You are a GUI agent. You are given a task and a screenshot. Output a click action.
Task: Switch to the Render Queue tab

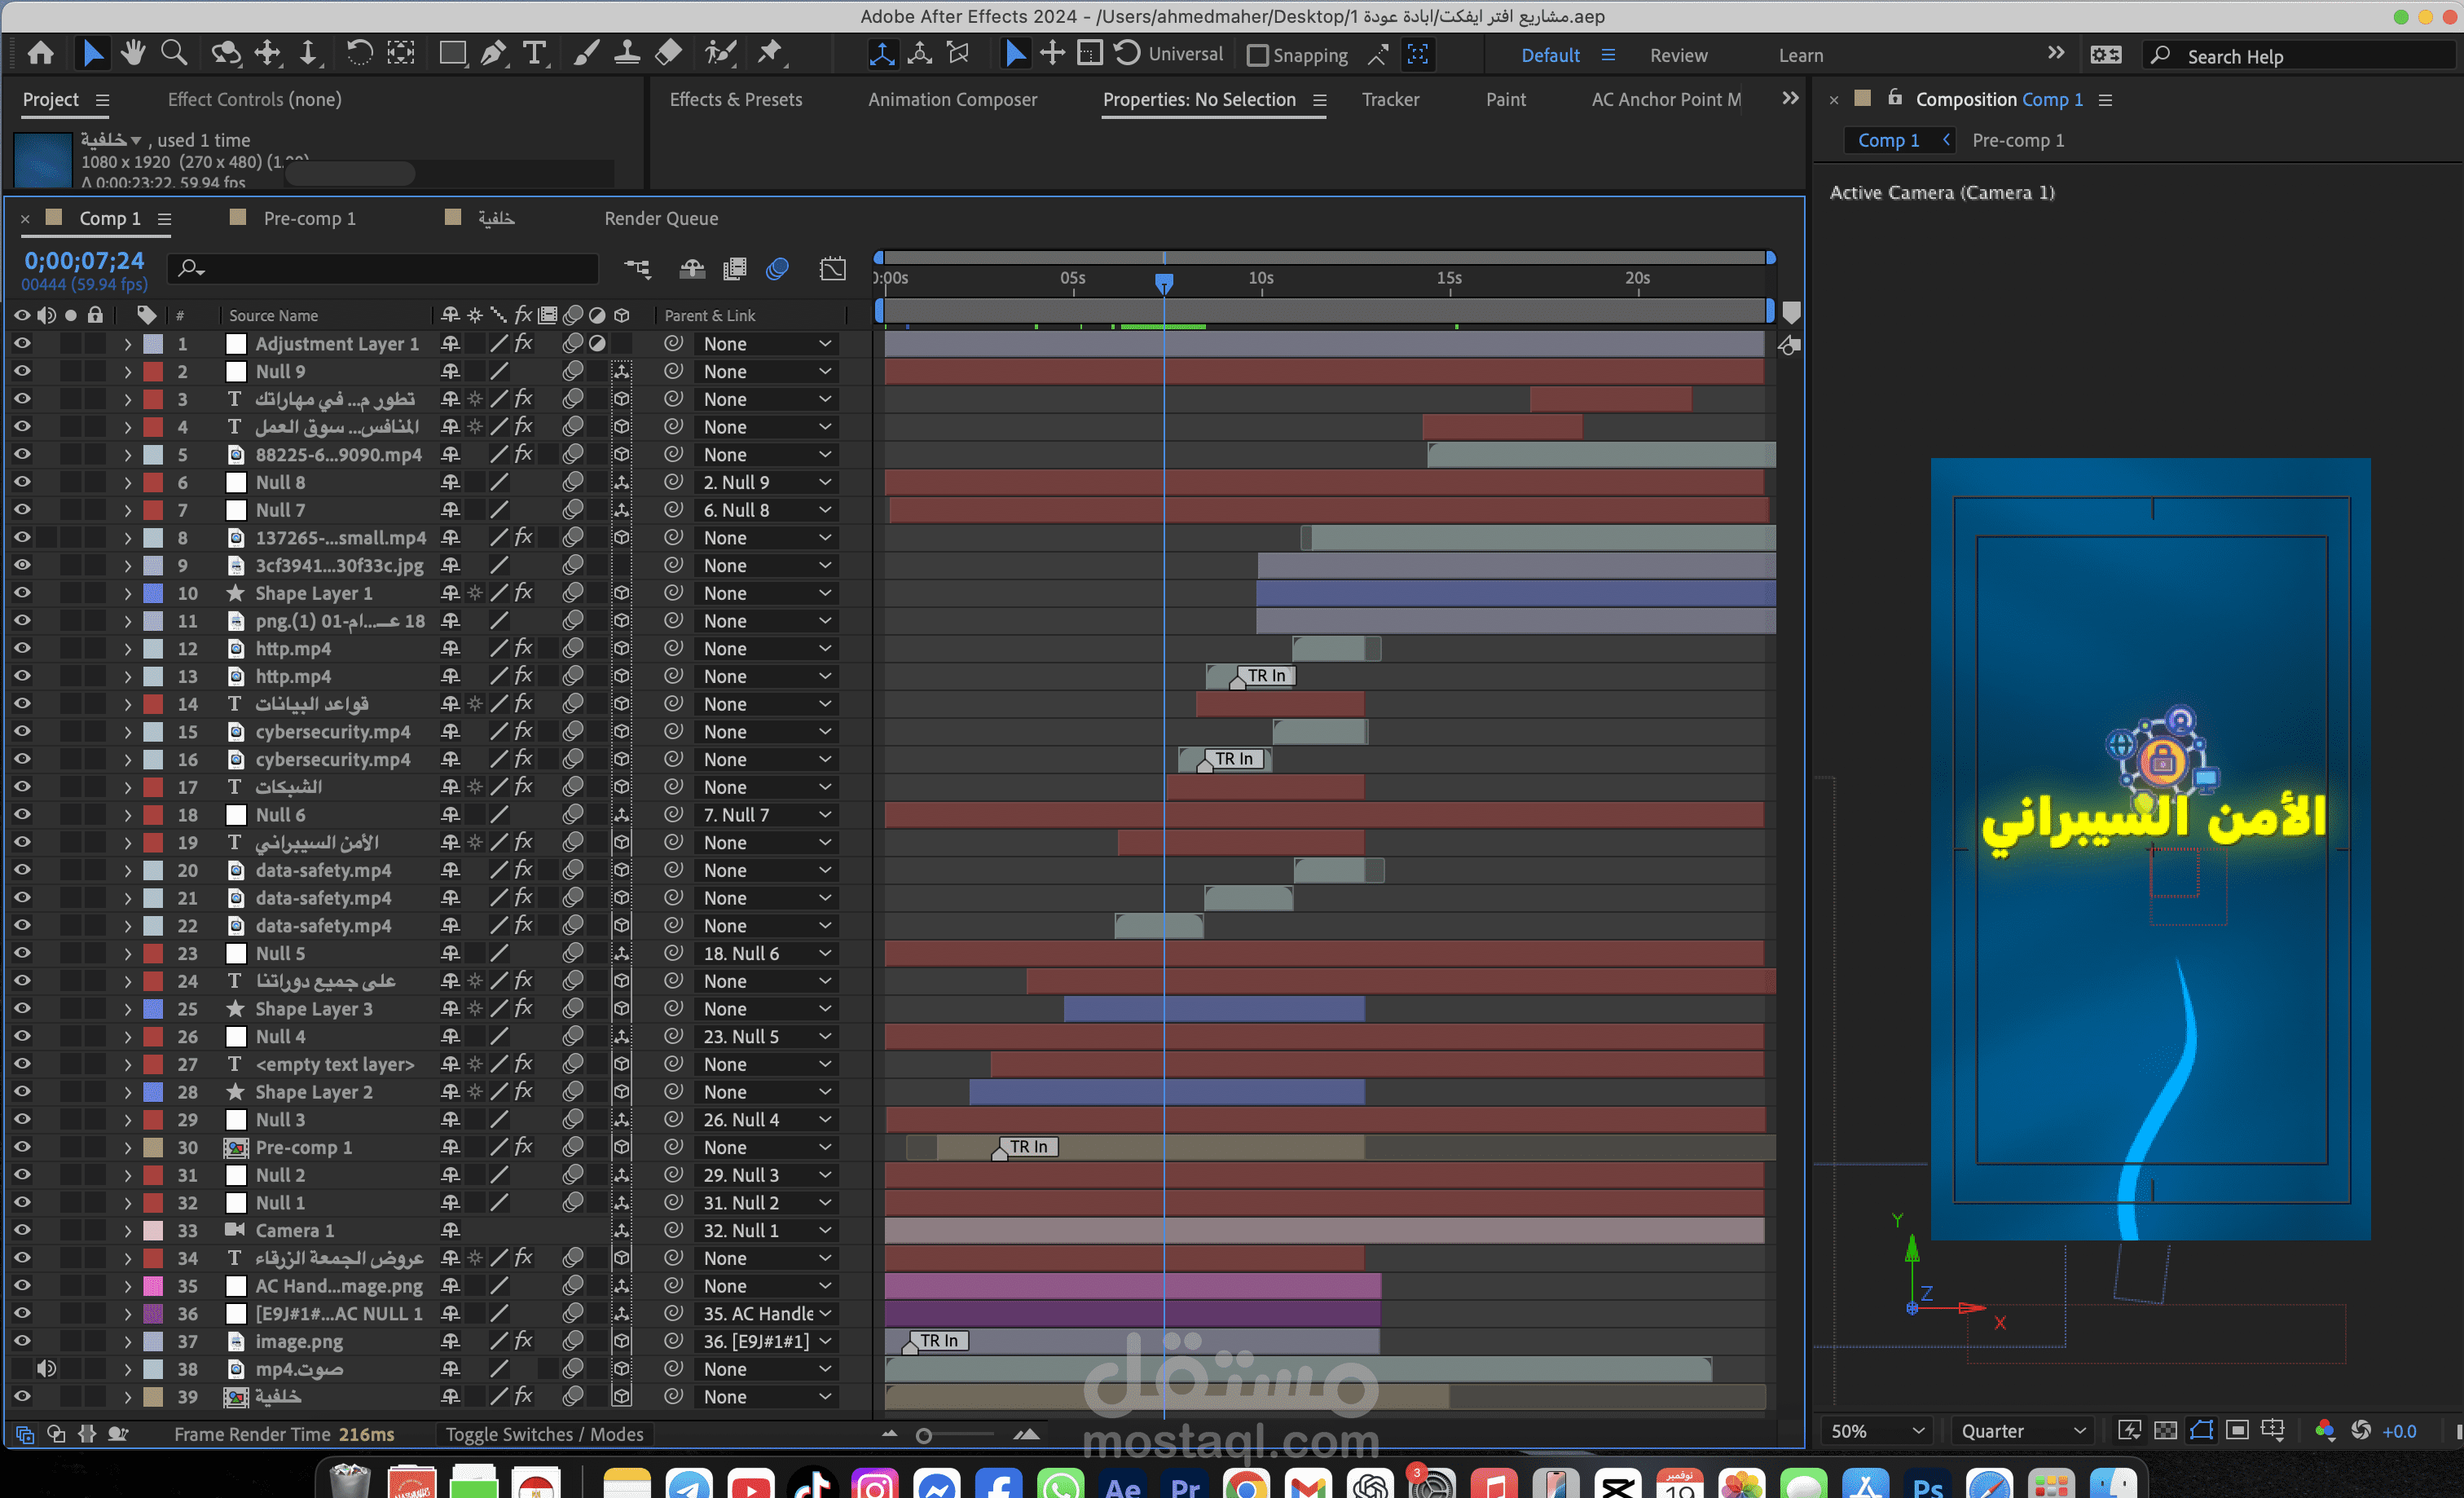pos(660,218)
